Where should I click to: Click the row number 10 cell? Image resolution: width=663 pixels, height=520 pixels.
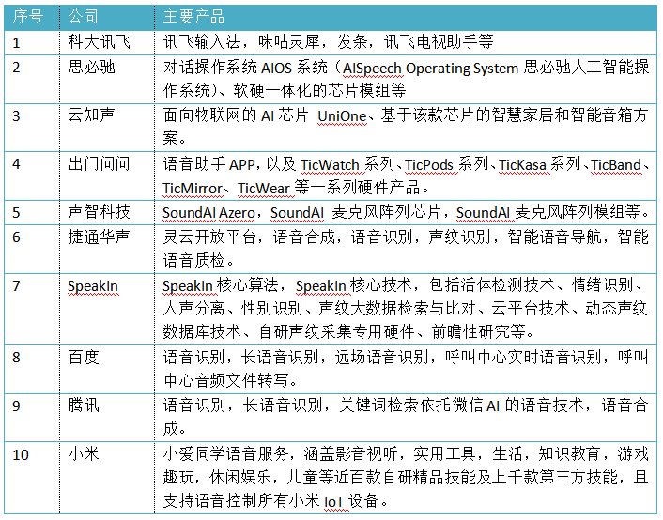click(32, 478)
